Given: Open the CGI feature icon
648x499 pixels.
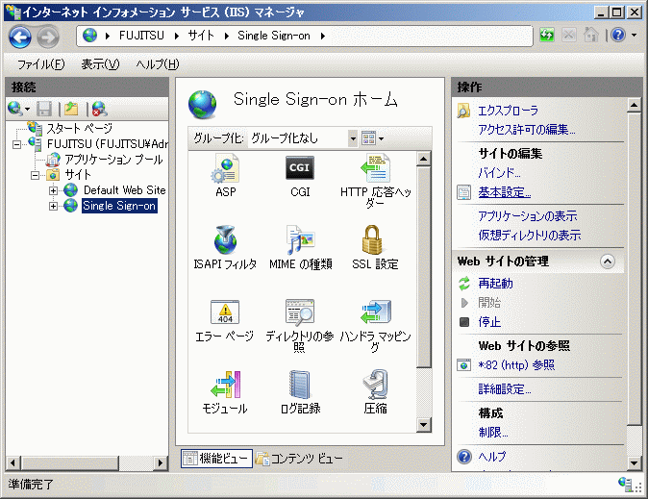Looking at the screenshot, I should [x=300, y=168].
